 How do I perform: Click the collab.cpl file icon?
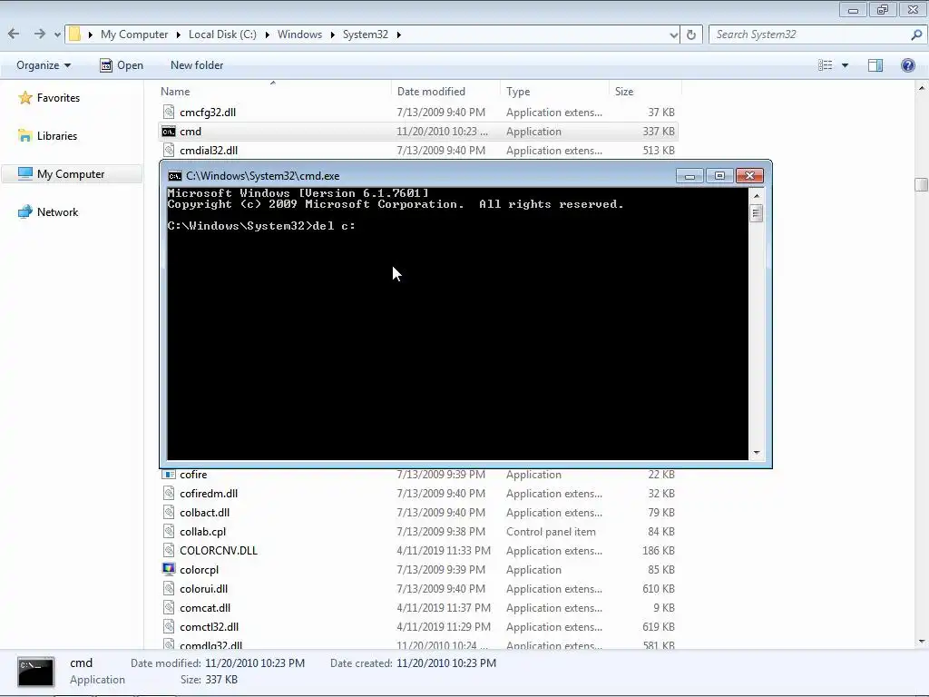click(x=169, y=532)
